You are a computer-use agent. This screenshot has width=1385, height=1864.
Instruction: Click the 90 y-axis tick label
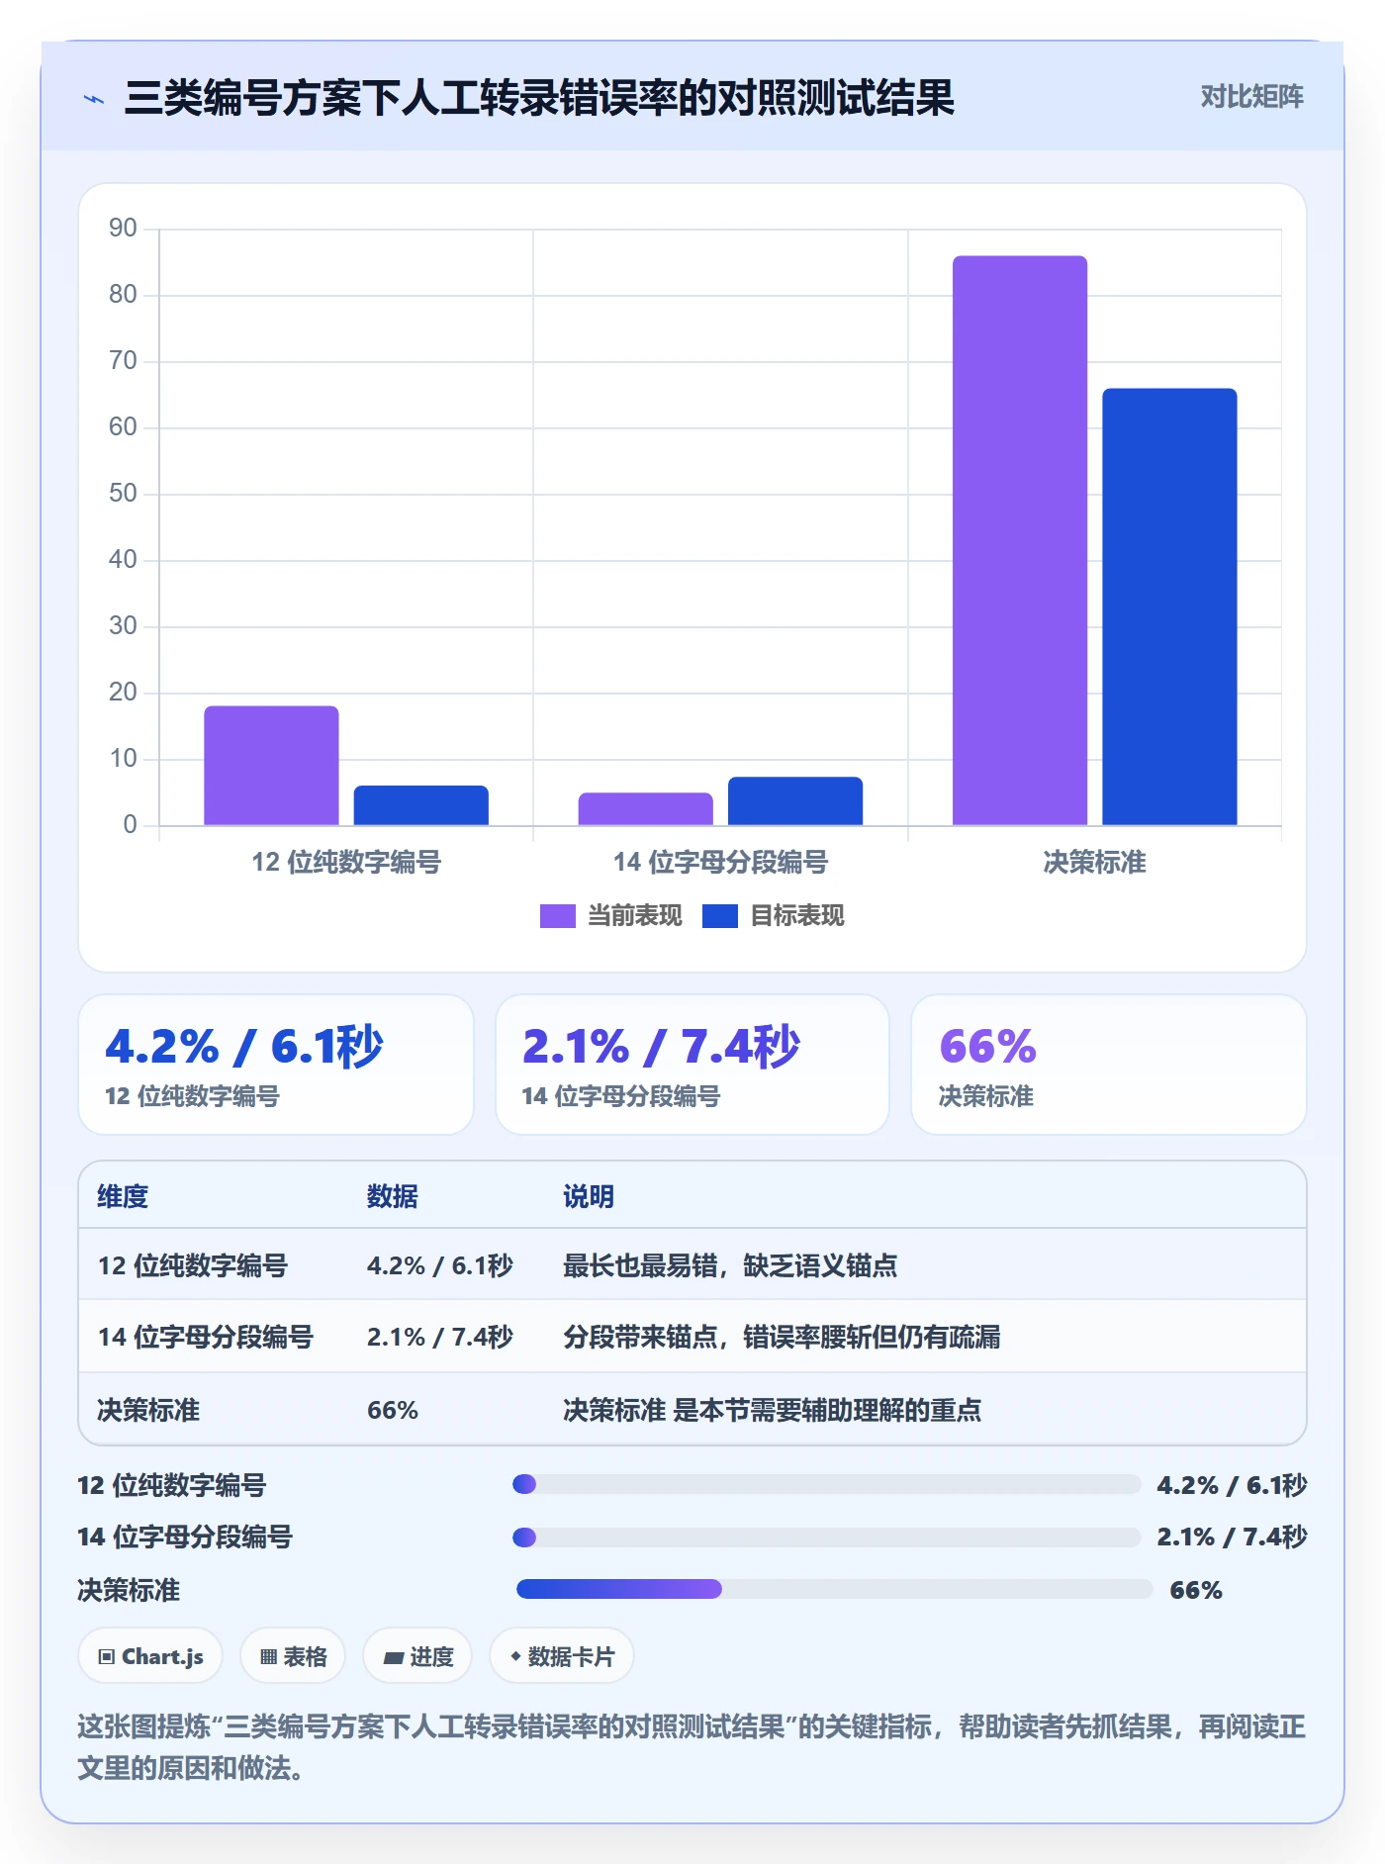coord(123,229)
